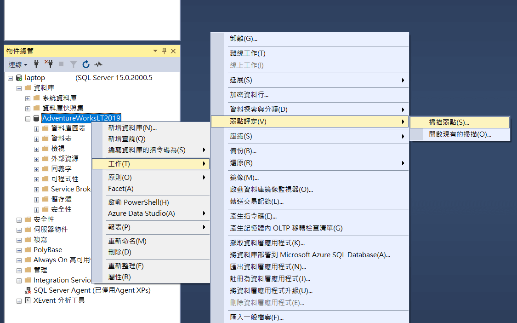Click the connect Object Explorer plug icon

tap(36, 64)
